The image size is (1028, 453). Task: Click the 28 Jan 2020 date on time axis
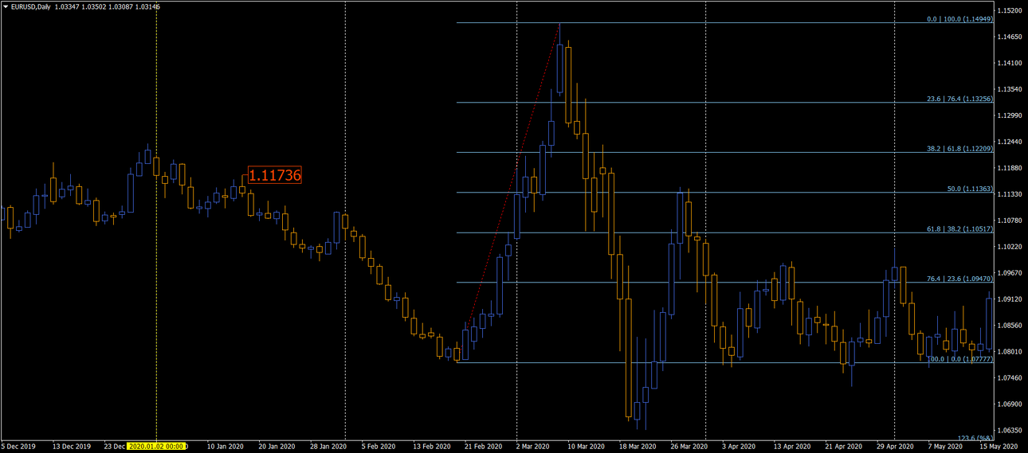tap(328, 447)
